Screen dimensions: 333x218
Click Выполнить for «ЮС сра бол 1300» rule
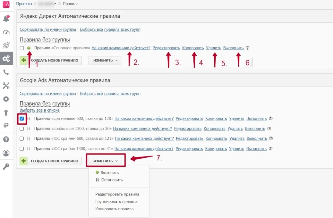[256, 148]
